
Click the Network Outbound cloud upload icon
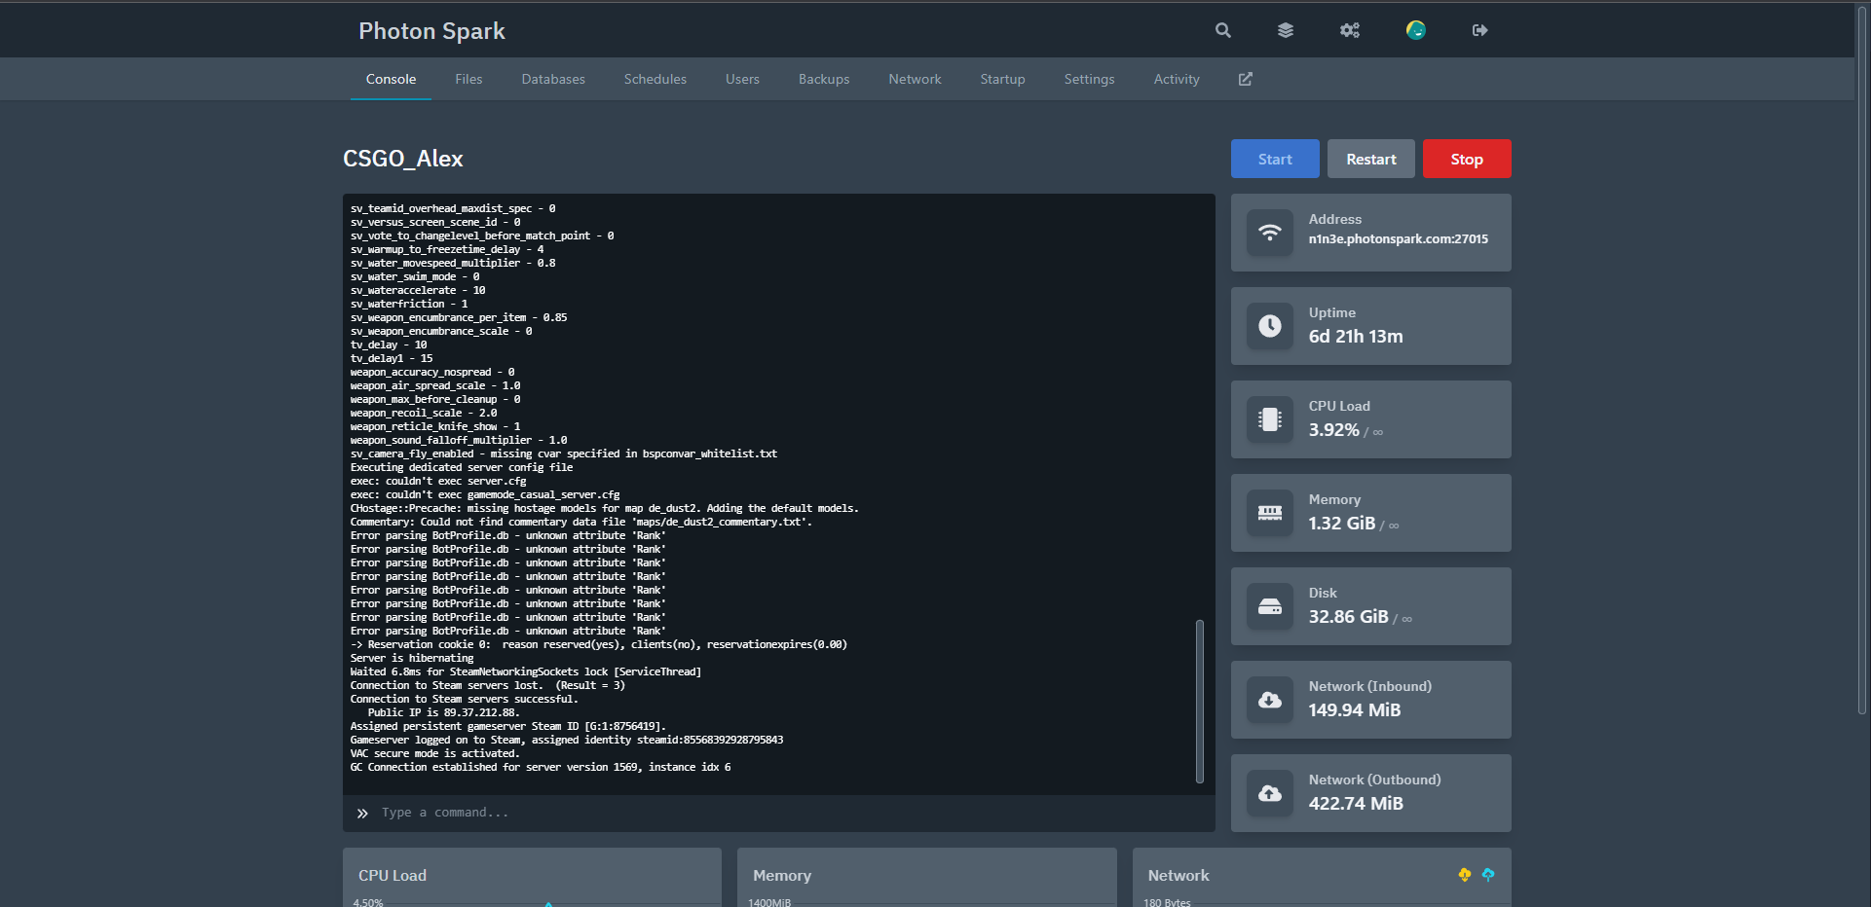pyautogui.click(x=1270, y=793)
